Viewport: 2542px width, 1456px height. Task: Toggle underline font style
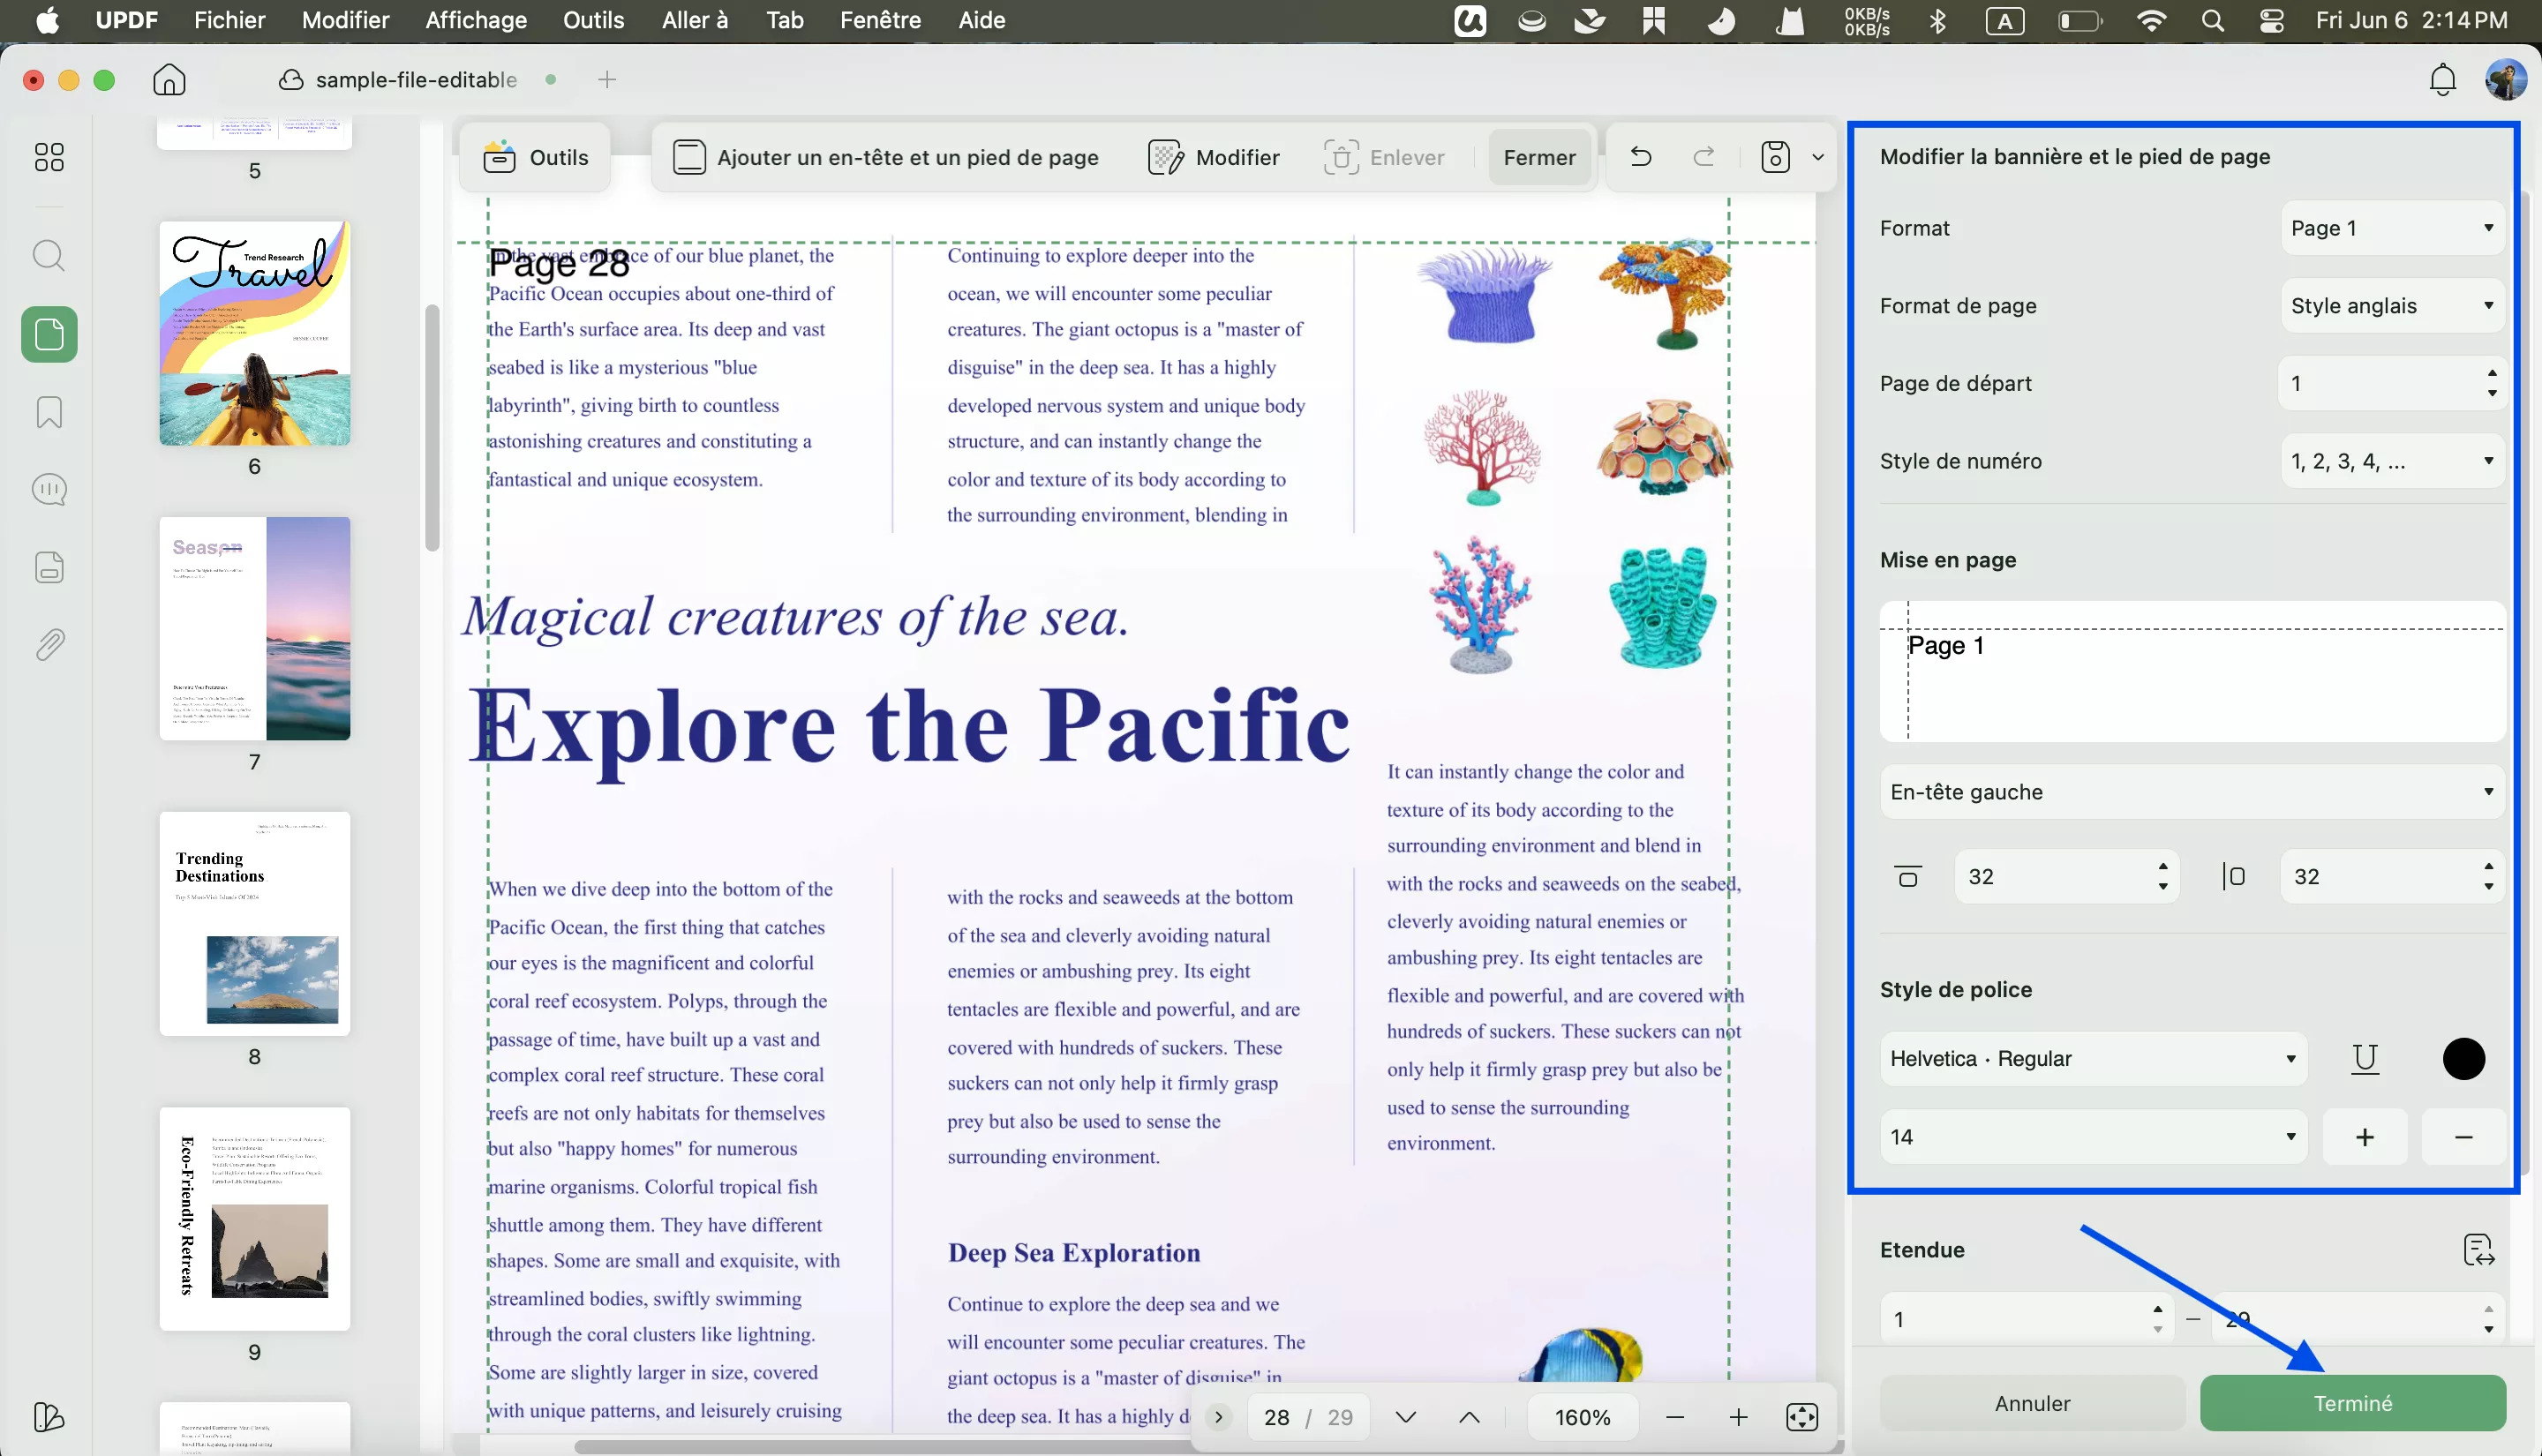point(2365,1059)
